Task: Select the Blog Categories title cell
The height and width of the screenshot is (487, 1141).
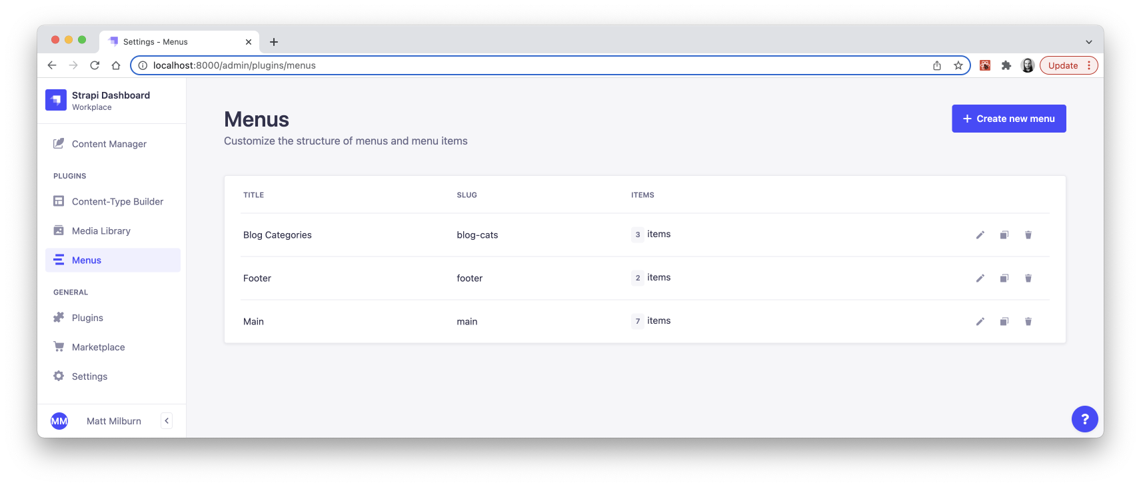Action: [x=277, y=235]
